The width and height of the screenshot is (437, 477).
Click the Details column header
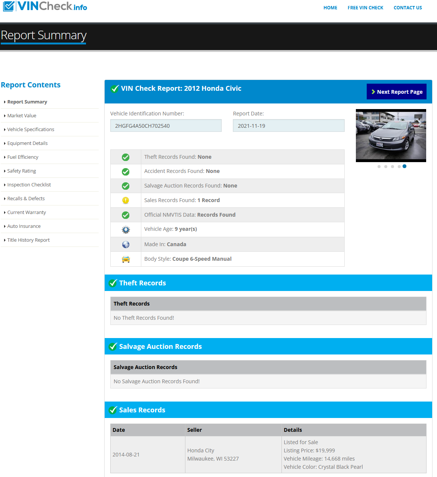[293, 430]
